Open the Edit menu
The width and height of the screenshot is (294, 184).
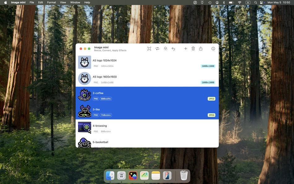click(x=41, y=2)
